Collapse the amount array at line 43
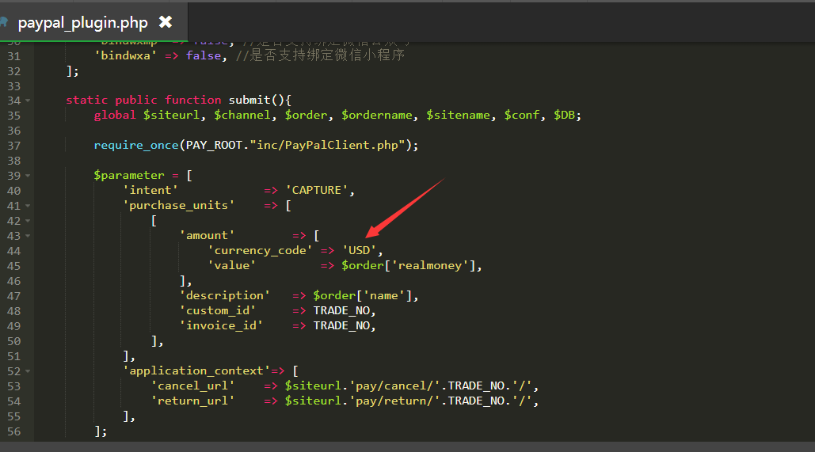 [28, 236]
